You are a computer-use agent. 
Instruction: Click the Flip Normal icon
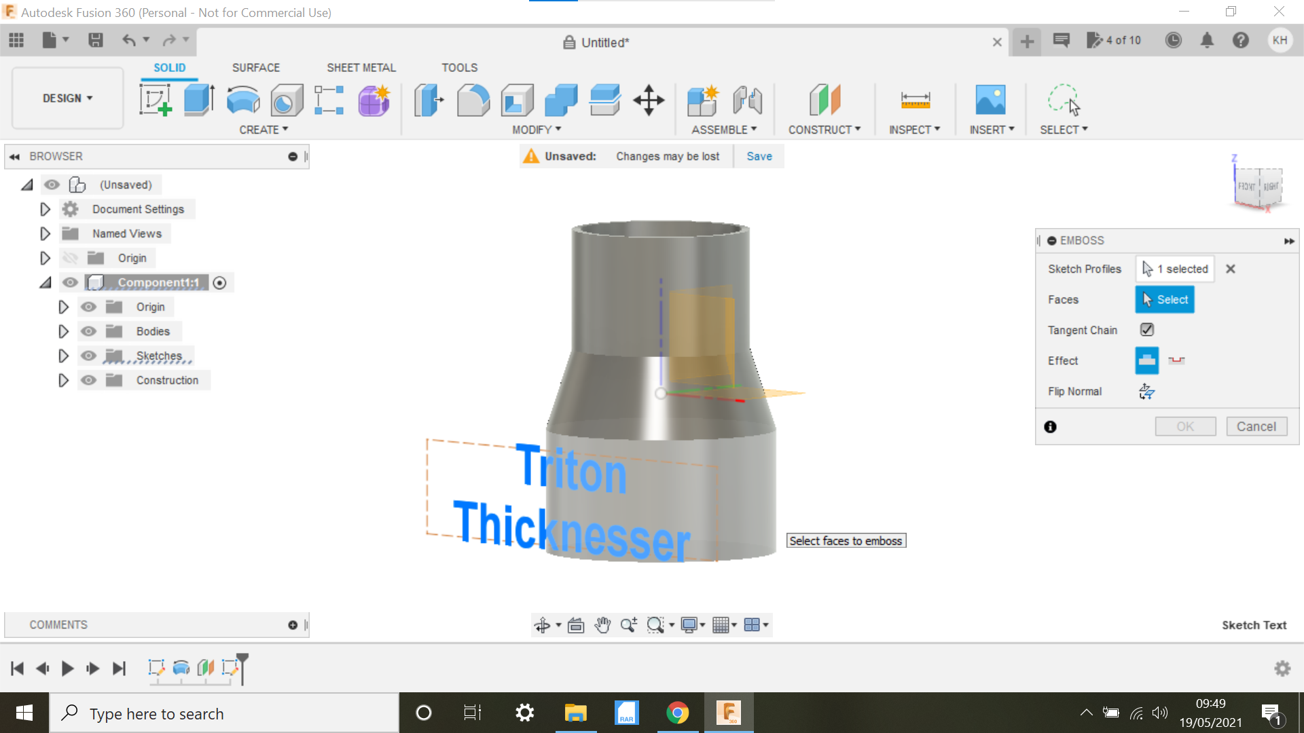pos(1146,392)
